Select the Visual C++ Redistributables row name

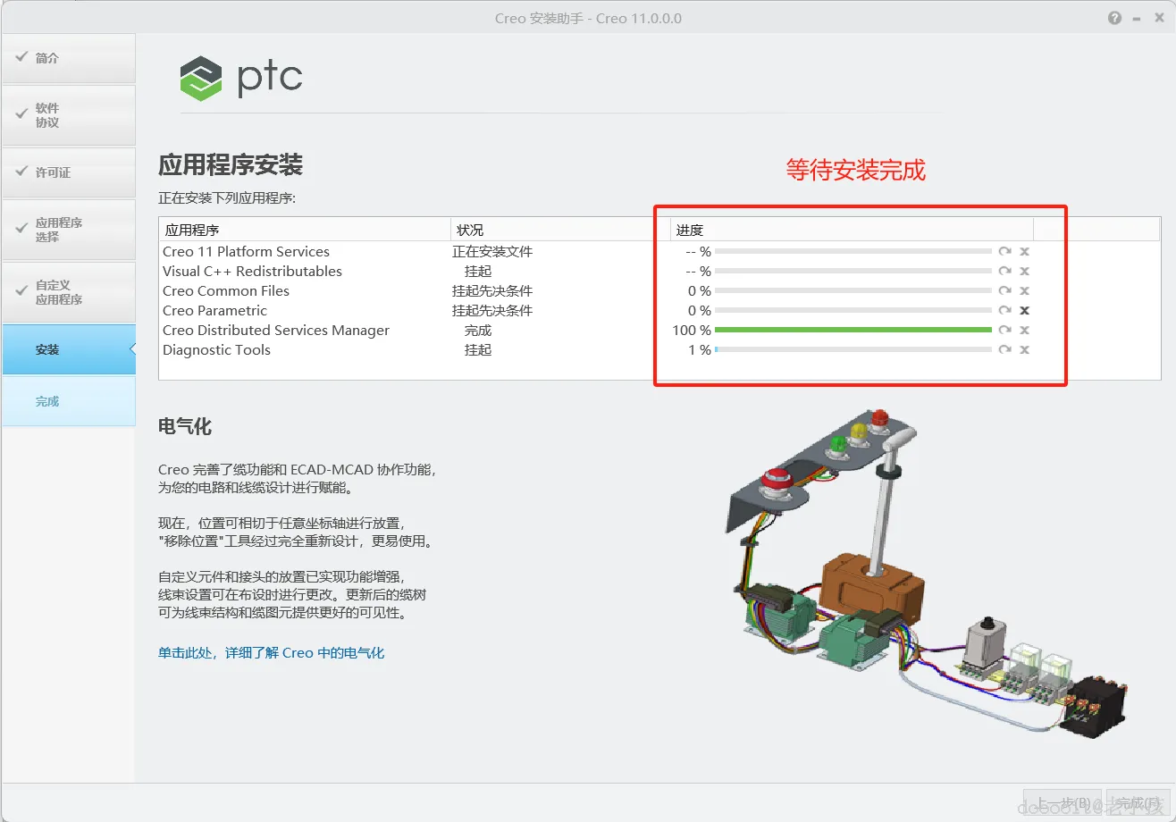click(x=253, y=272)
